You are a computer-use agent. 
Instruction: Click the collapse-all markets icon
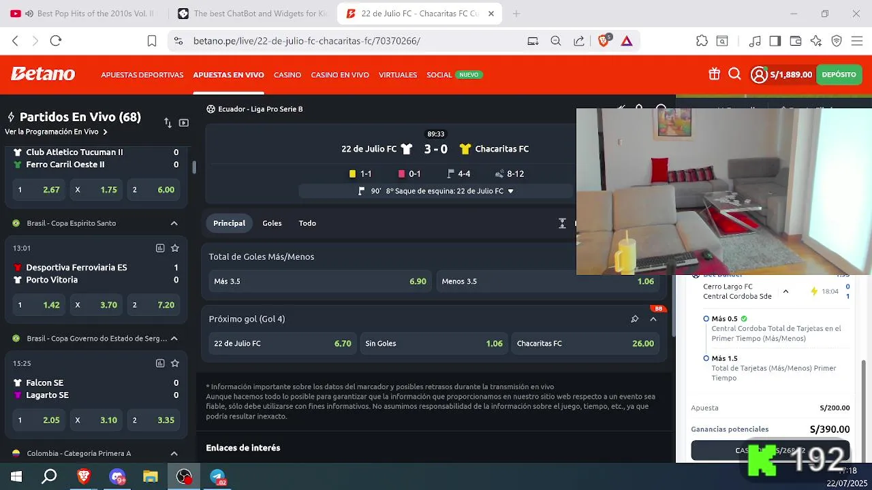click(x=562, y=223)
